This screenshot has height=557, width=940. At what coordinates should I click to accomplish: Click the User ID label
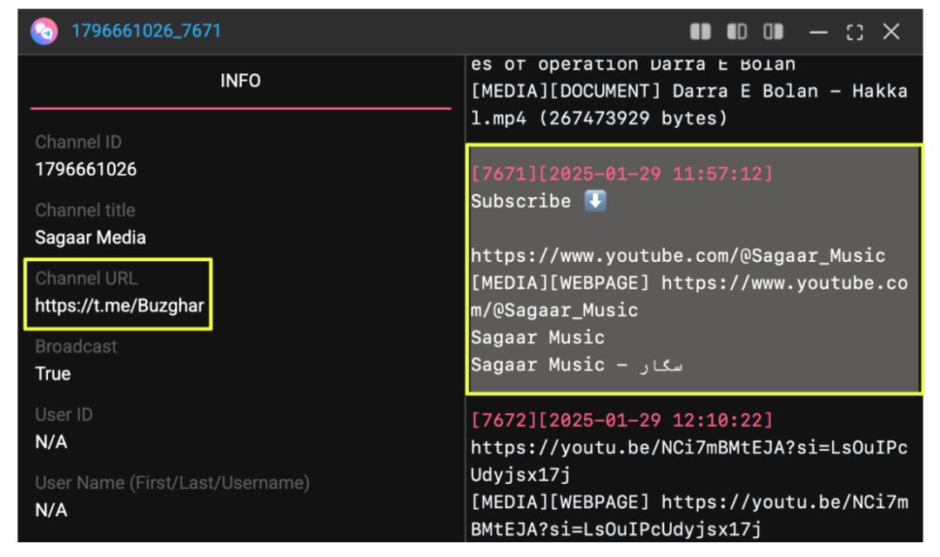point(64,415)
